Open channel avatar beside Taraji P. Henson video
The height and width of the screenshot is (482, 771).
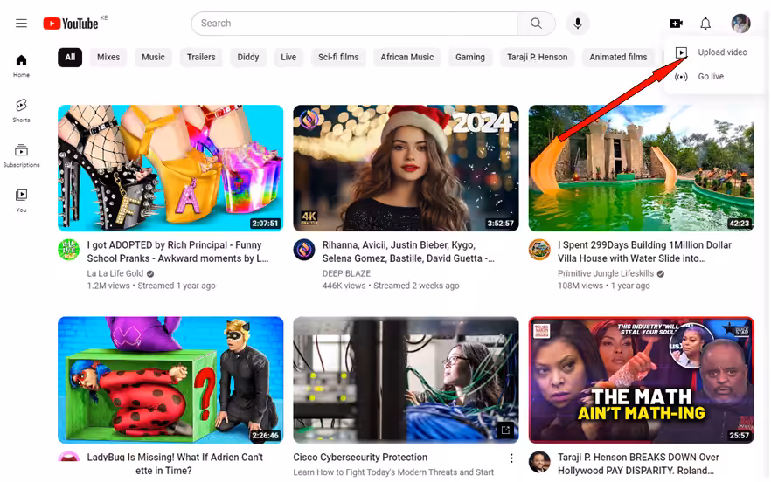tap(539, 462)
